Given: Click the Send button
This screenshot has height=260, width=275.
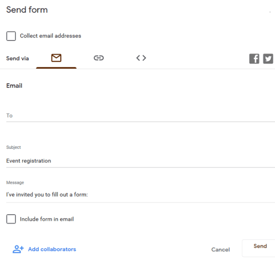Looking at the screenshot, I should [260, 246].
